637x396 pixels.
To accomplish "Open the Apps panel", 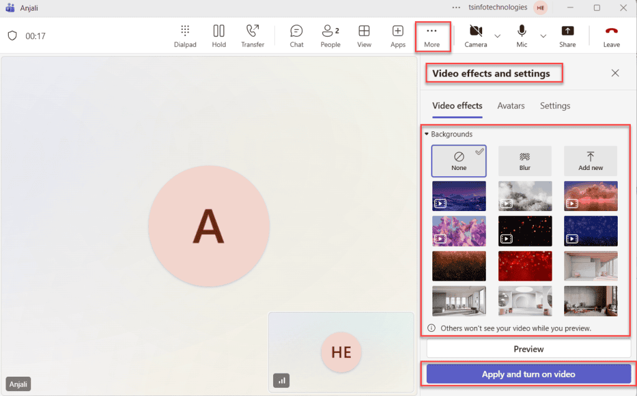I will (x=398, y=34).
